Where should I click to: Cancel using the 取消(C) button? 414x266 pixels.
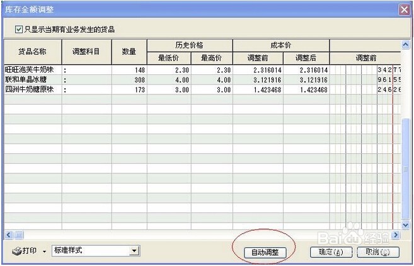[x=378, y=252]
